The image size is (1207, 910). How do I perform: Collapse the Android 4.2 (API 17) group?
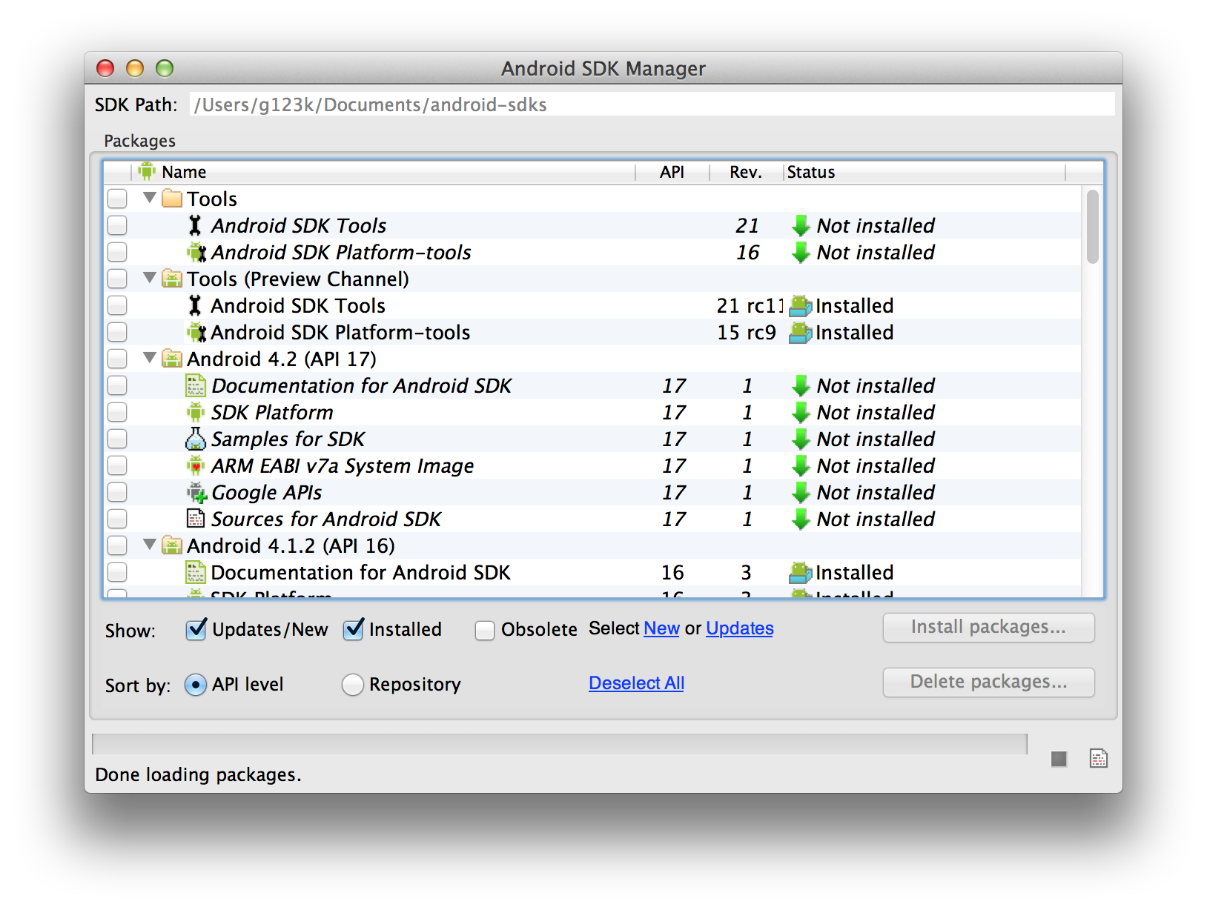pos(150,358)
